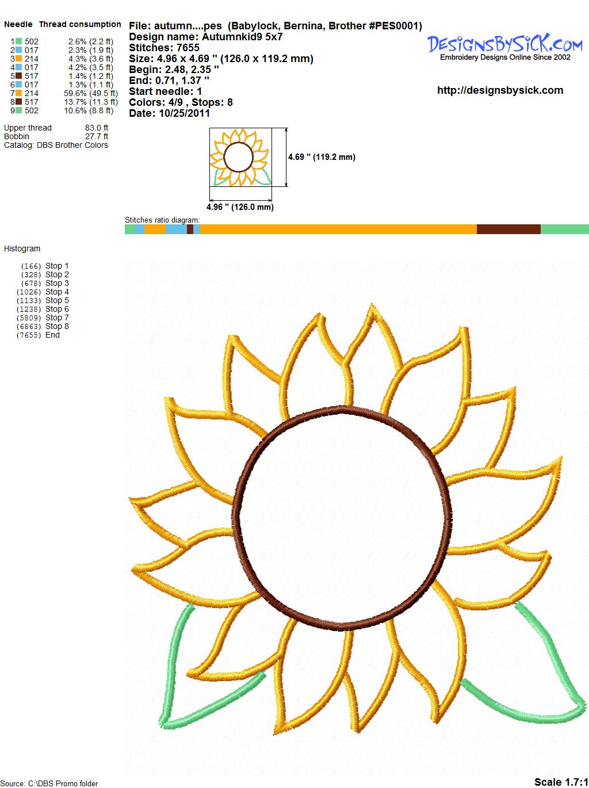The image size is (589, 788).
Task: Choose needle 5 brown 517 swatch
Action: (19, 76)
